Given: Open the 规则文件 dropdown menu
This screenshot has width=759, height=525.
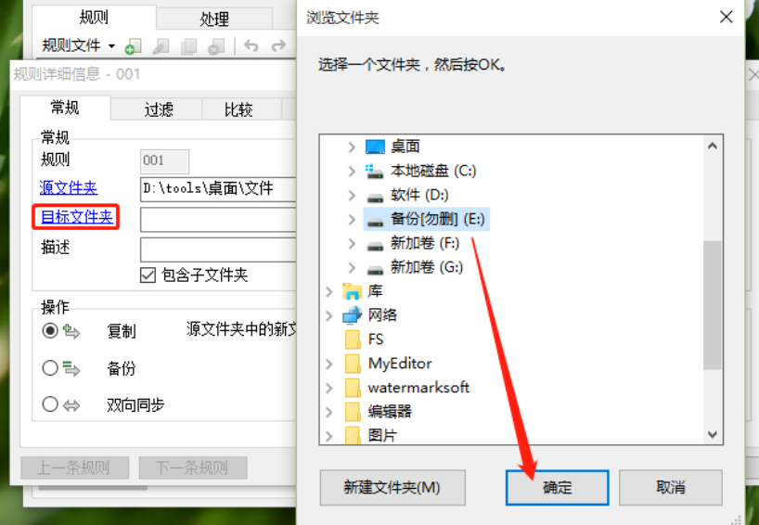Looking at the screenshot, I should (x=112, y=46).
